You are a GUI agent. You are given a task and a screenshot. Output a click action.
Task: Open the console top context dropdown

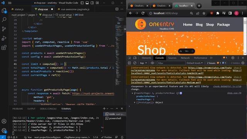[143, 63]
